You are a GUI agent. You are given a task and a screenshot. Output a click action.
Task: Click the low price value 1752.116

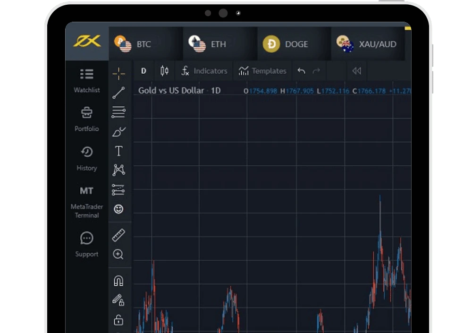[x=335, y=91]
